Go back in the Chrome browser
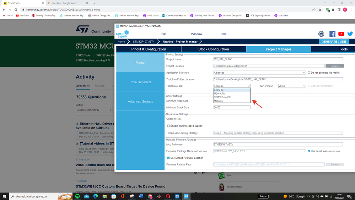Image resolution: width=355 pixels, height=200 pixels. (x=4, y=10)
